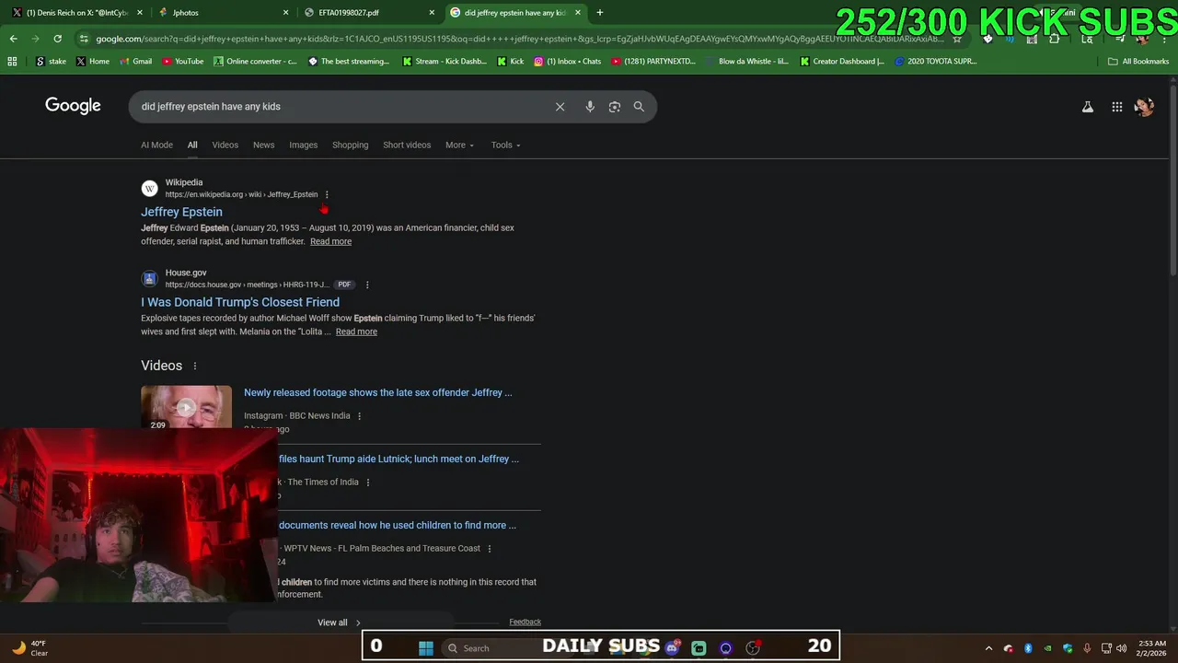This screenshot has width=1178, height=663.
Task: Open the Chrome apps grid in bookmarks bar
Action: coord(12,62)
